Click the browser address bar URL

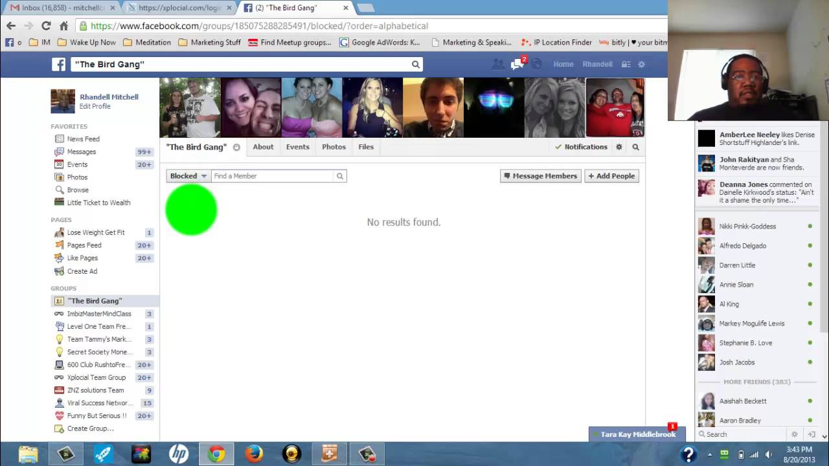[259, 26]
